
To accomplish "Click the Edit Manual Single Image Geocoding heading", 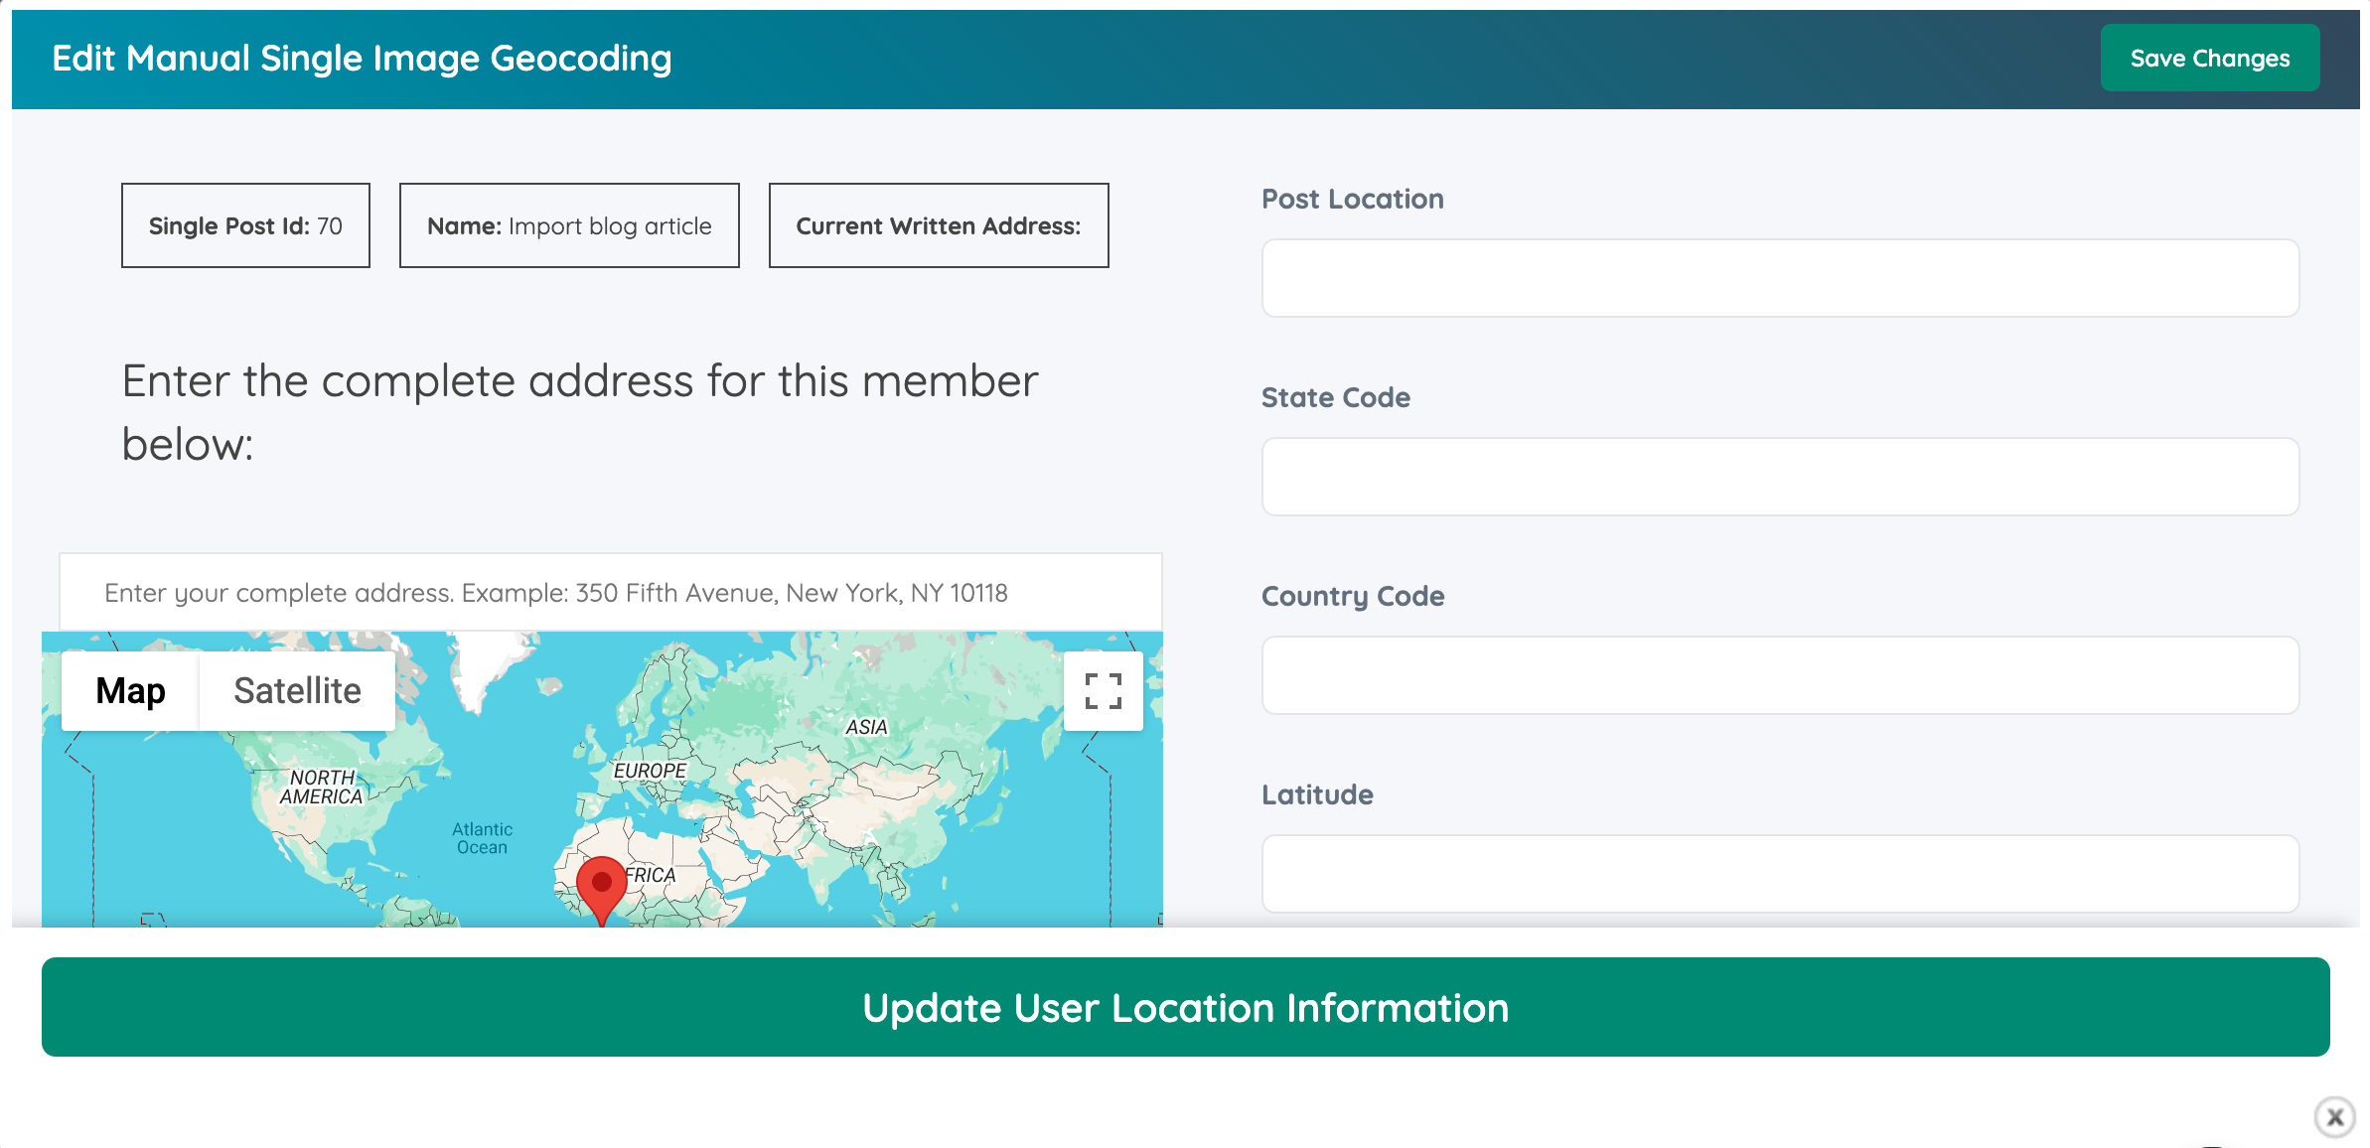I will point(362,59).
